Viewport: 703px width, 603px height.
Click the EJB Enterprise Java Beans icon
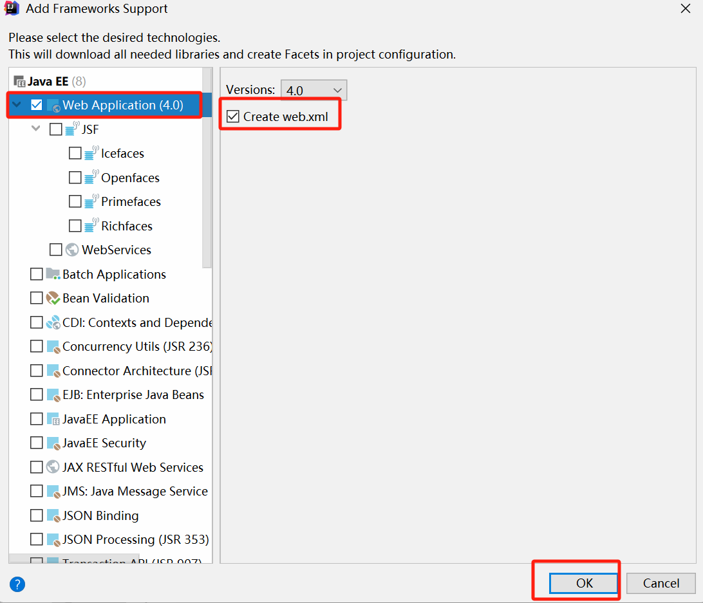(53, 395)
